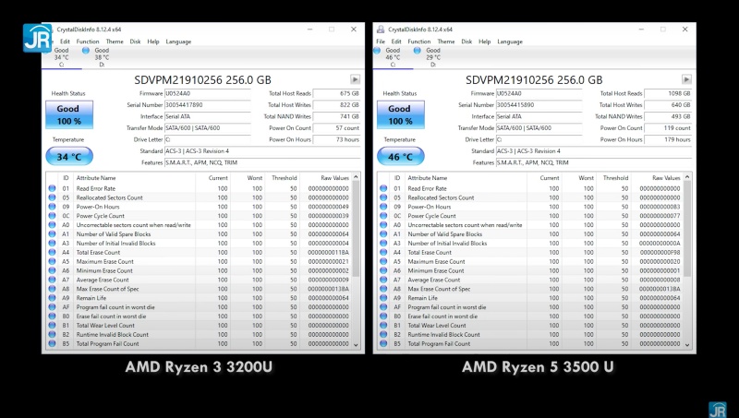Select the 46 °C drive C: tab

(392, 56)
